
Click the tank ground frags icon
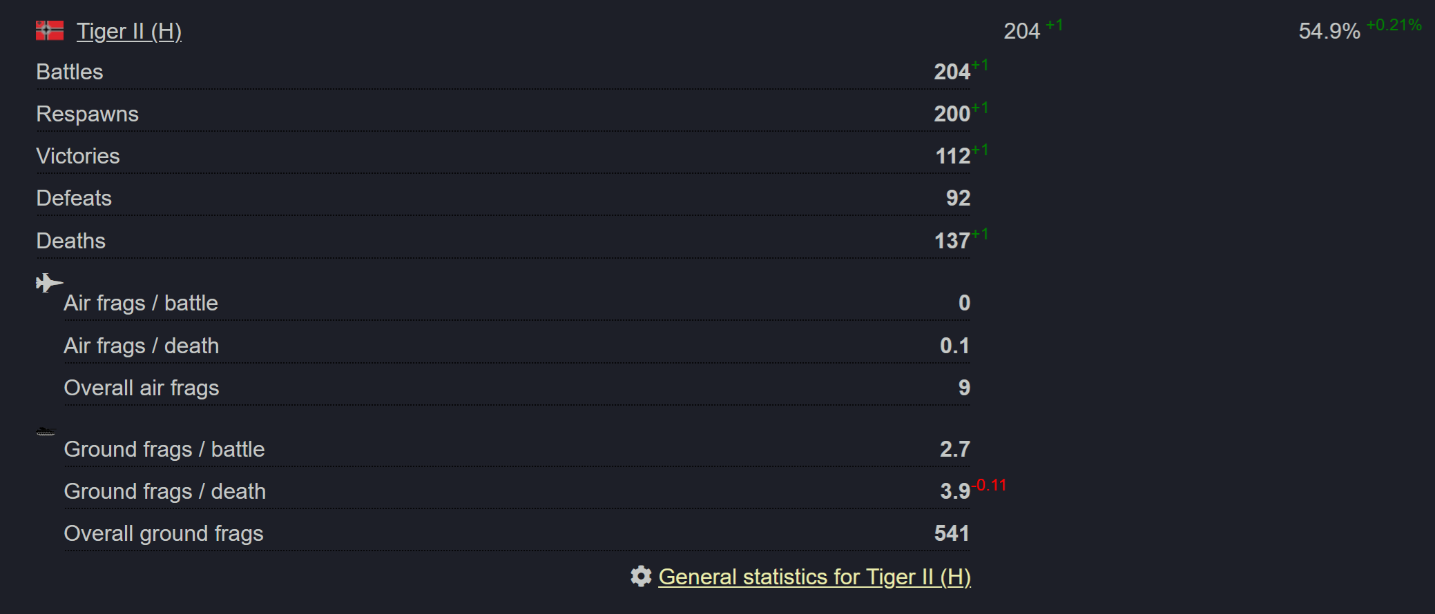[46, 432]
